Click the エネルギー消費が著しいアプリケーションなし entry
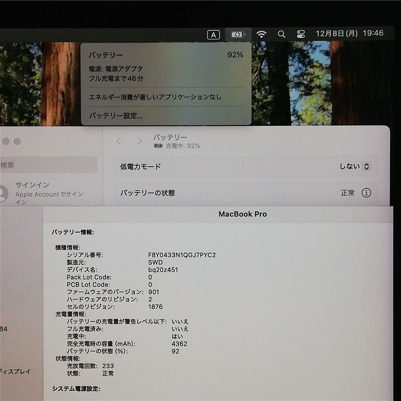The image size is (401, 401). [154, 97]
